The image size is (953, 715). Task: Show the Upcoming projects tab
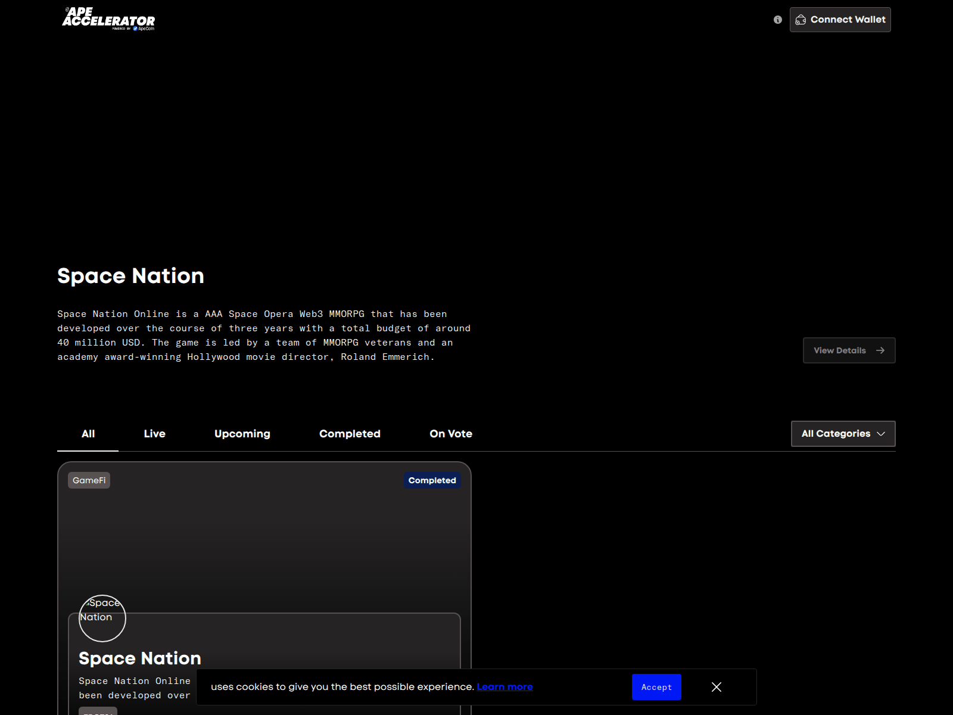click(x=242, y=434)
